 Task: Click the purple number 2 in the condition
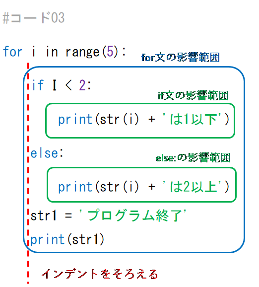82,85
